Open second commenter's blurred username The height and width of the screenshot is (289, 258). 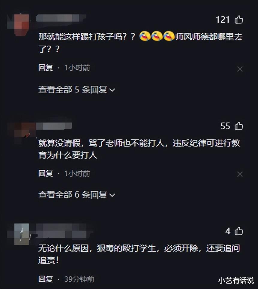tap(54, 126)
